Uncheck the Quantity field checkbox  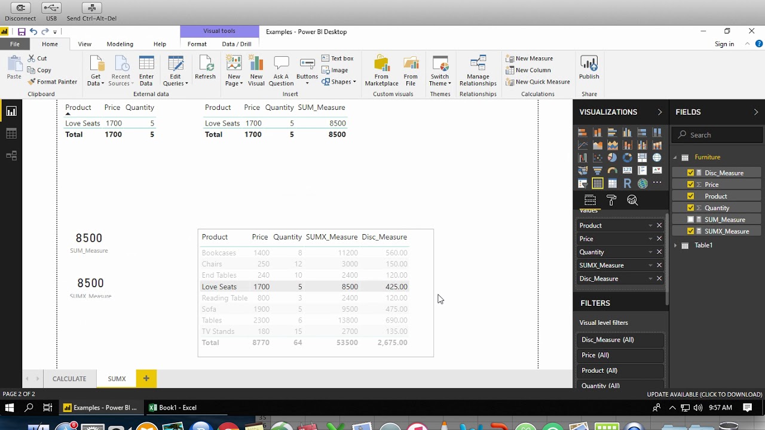coord(690,208)
